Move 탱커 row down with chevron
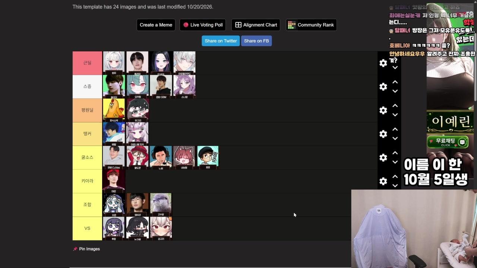The image size is (477, 268). 395,138
